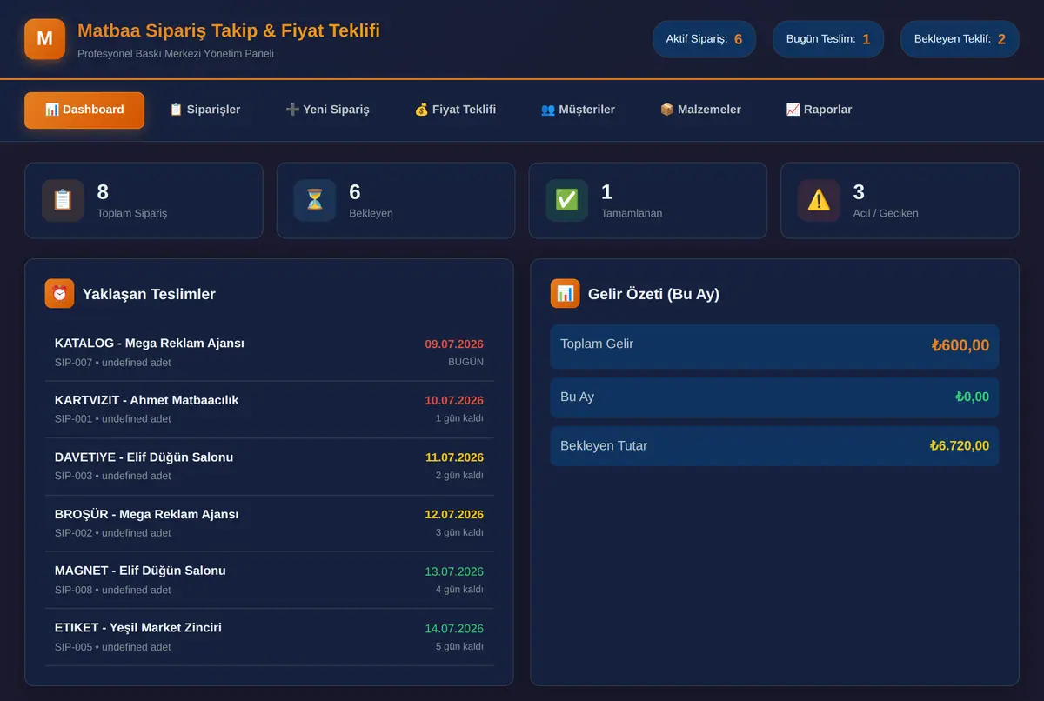Click the Matbaa Sipariş Takip & Fiyat Teklifi title
Screen dimensions: 1044x701
[229, 31]
